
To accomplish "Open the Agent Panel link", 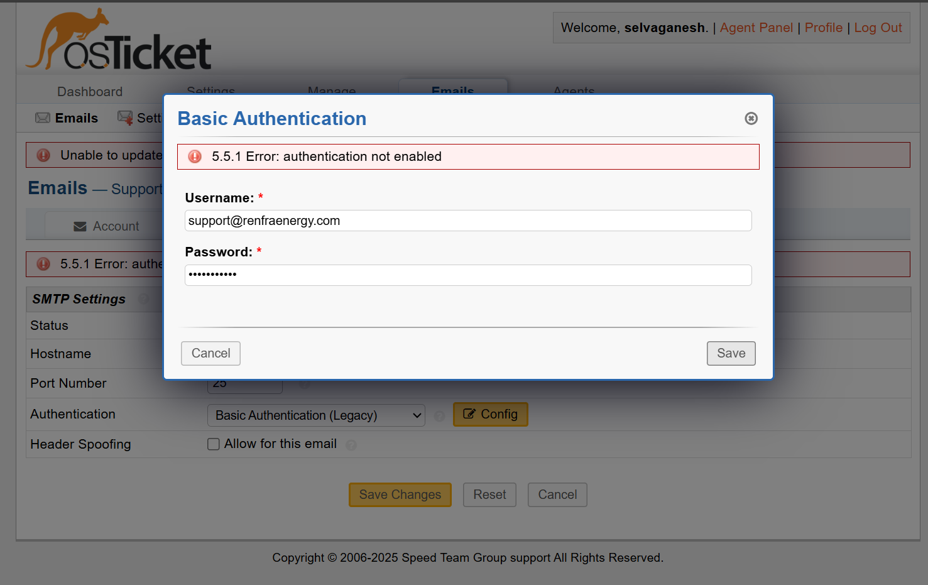I will point(756,28).
